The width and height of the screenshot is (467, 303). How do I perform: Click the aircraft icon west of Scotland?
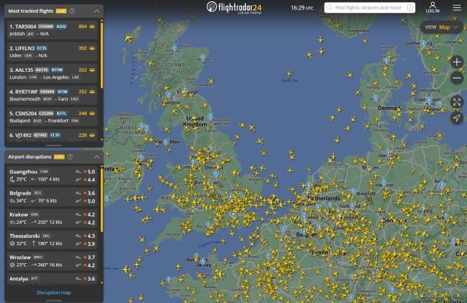(x=128, y=39)
